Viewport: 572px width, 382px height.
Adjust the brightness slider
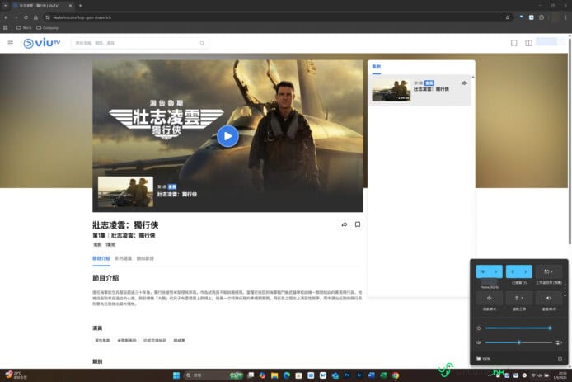point(518,328)
